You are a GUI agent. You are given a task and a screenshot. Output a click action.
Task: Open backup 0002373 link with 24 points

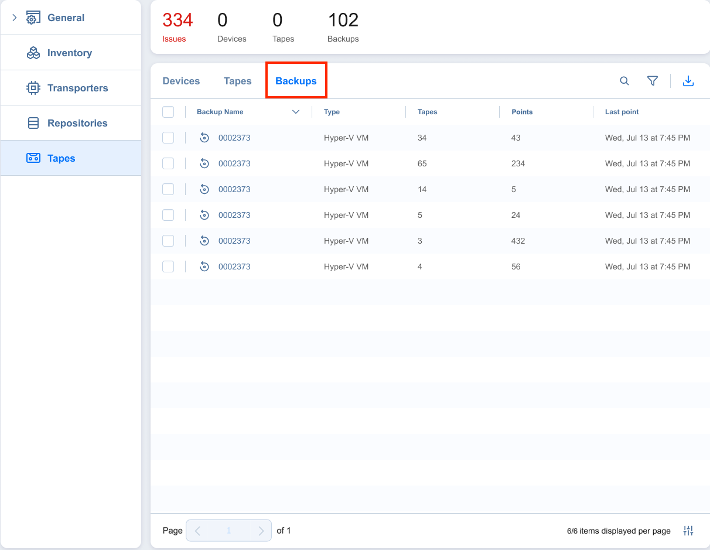coord(234,215)
